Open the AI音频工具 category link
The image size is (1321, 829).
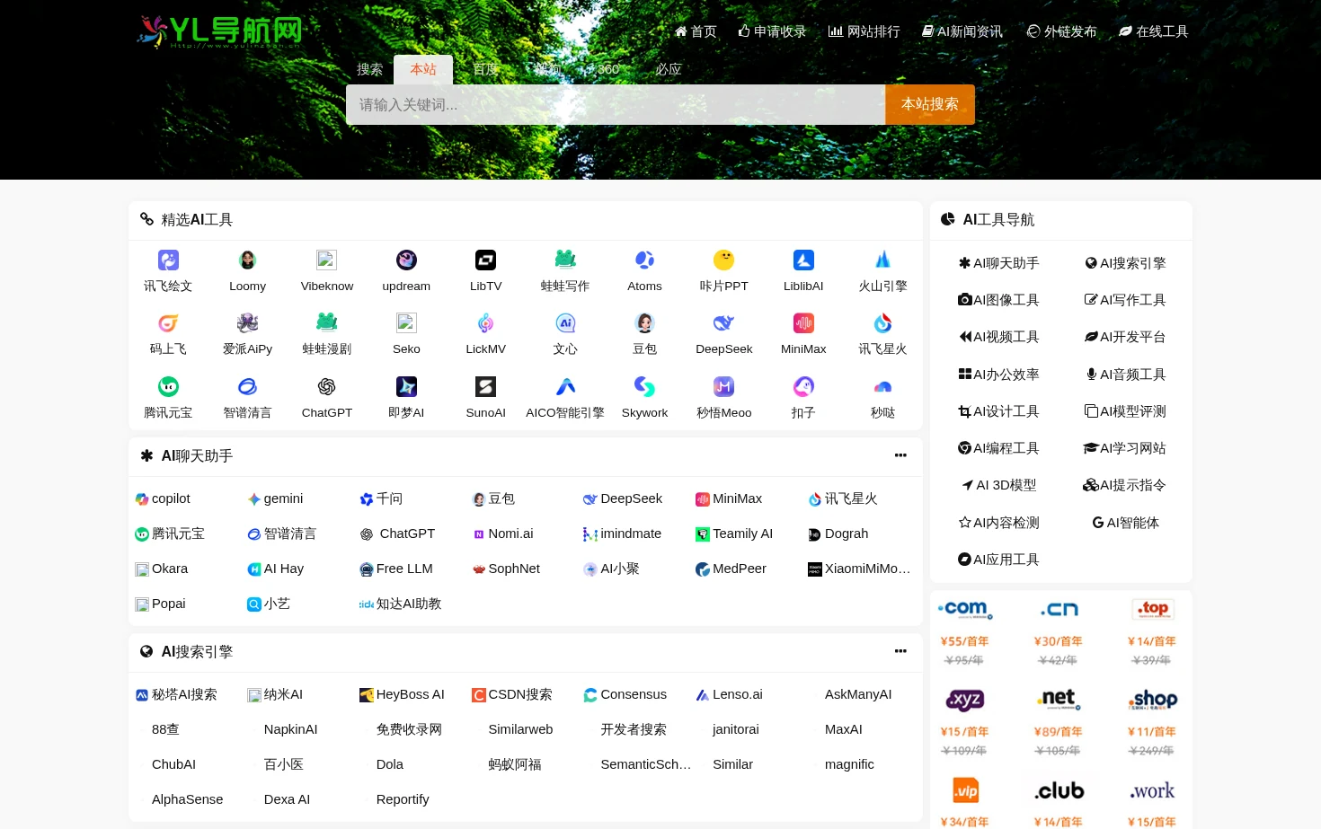click(x=1125, y=375)
